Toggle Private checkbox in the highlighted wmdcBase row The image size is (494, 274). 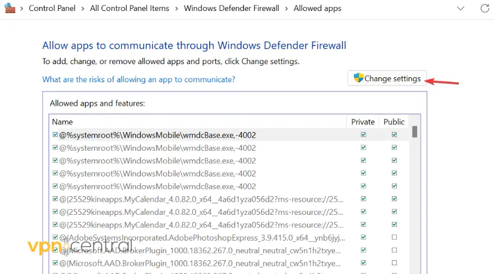tap(363, 135)
